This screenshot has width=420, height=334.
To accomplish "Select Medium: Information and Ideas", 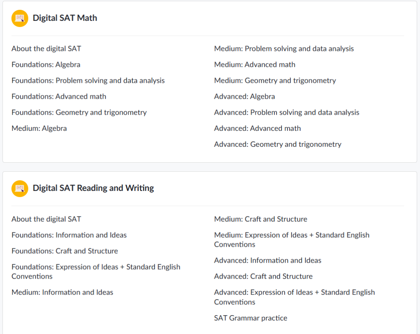I will point(62,292).
